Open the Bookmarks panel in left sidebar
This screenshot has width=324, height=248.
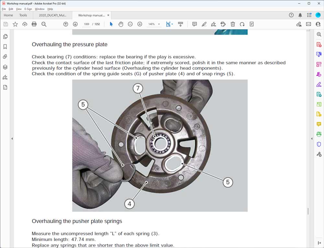(5, 47)
